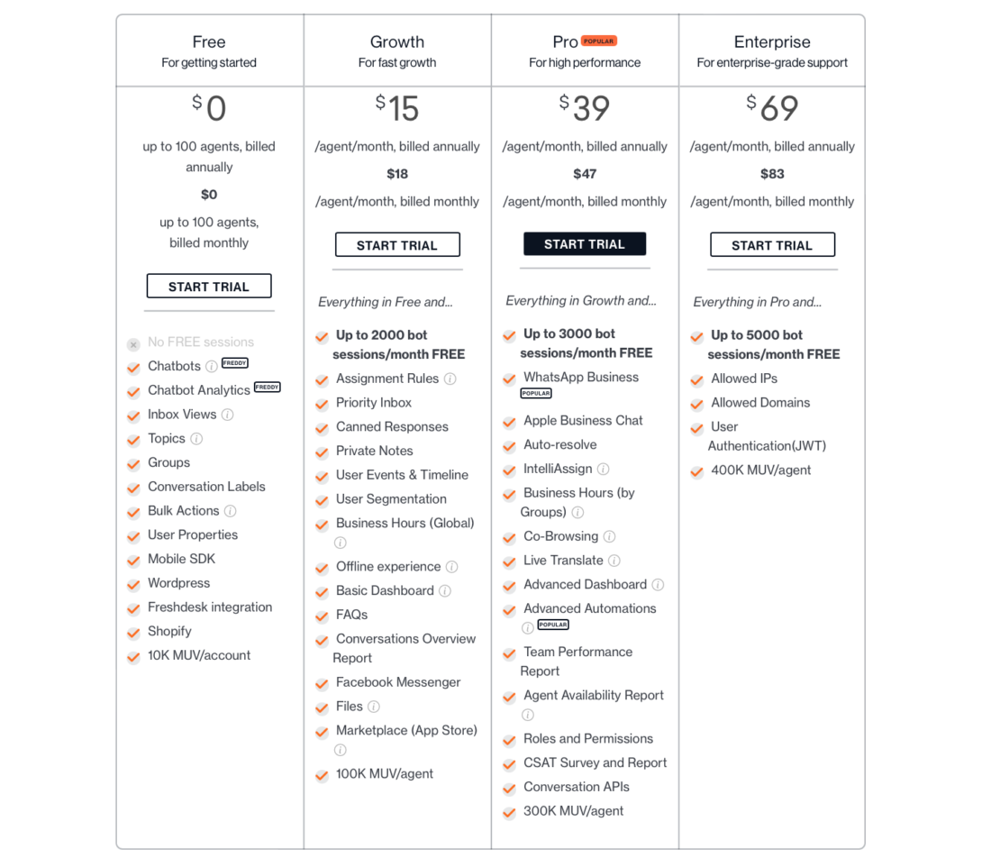
Task: Start Trial on the Growth plan
Action: pos(397,244)
